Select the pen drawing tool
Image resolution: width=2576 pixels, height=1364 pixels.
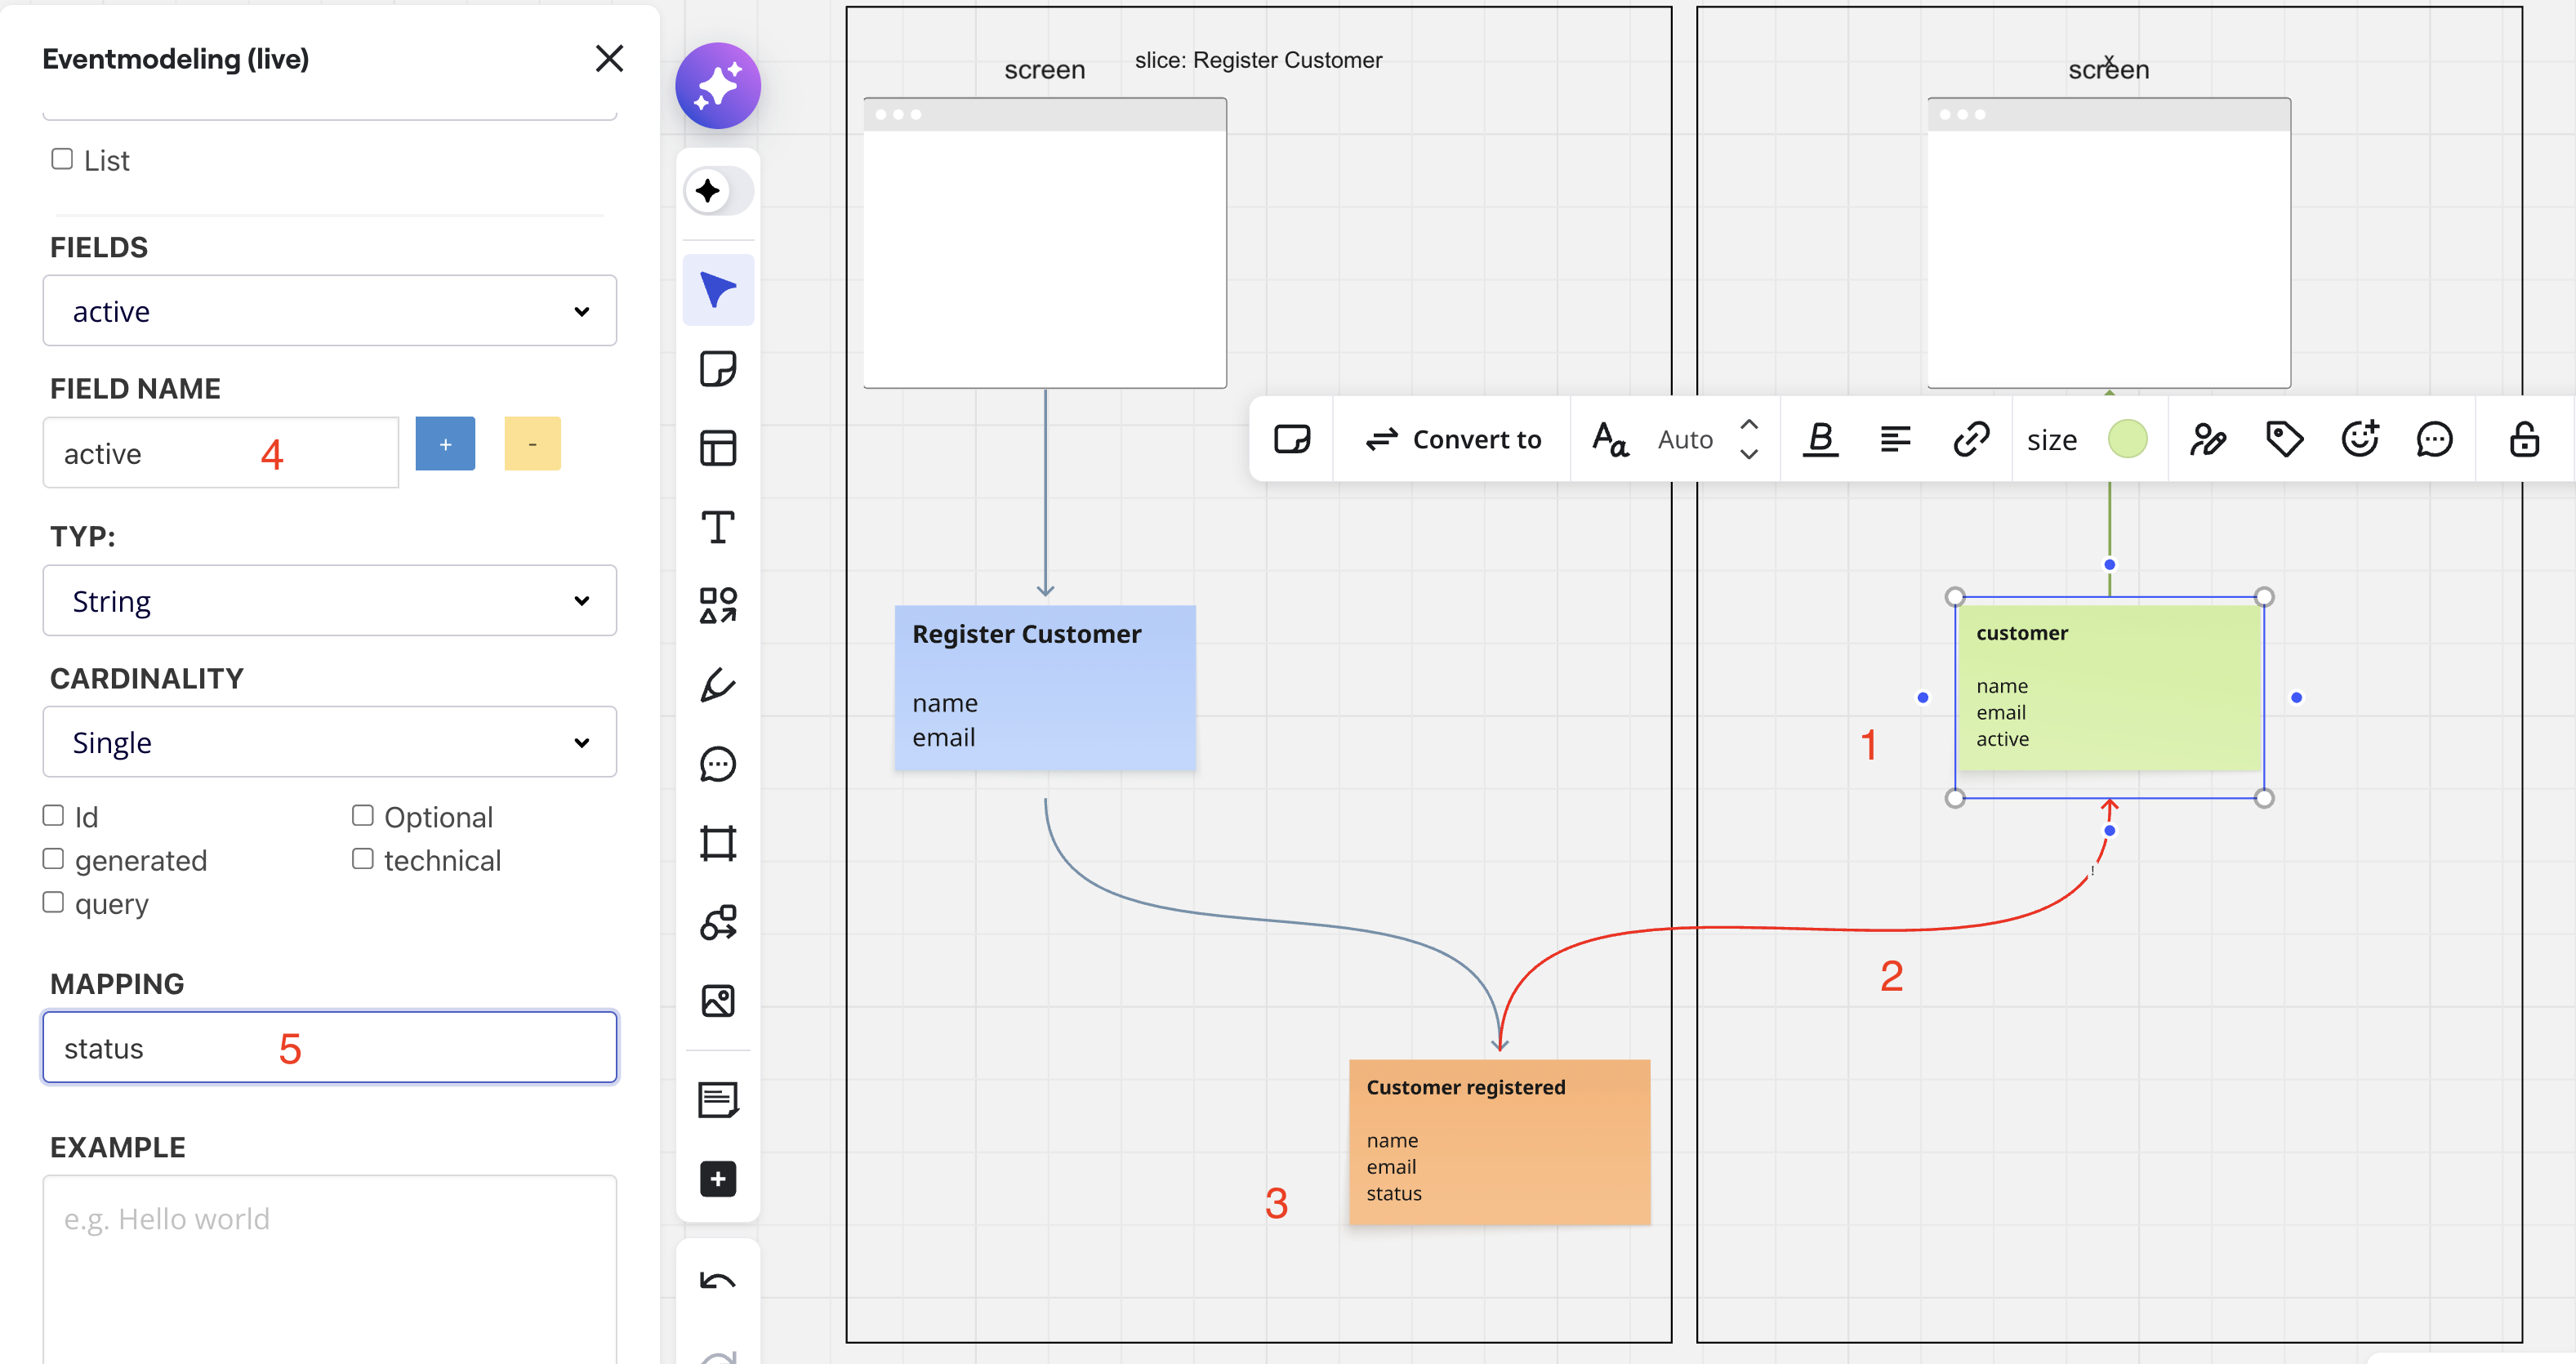[718, 685]
